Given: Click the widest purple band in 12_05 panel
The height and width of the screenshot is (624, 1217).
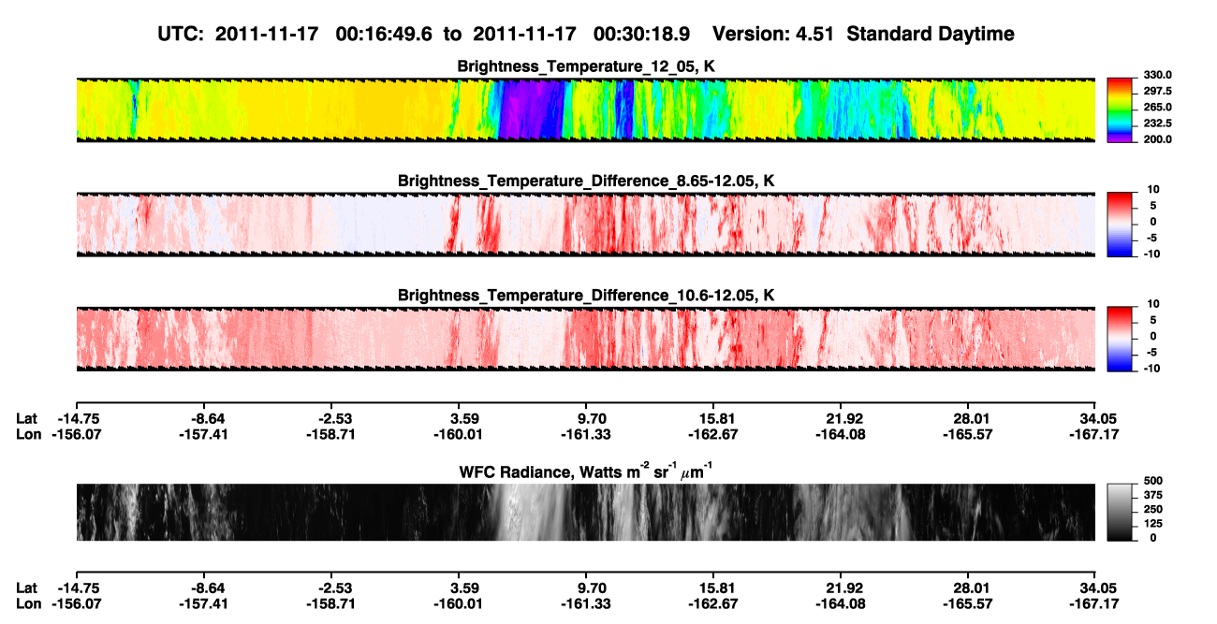Looking at the screenshot, I should coord(532,109).
